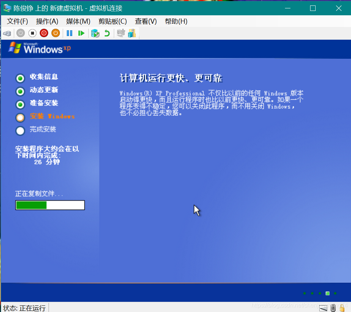Open the 帮助(H) menu
Viewport: 351px width, 312px height.
click(176, 21)
